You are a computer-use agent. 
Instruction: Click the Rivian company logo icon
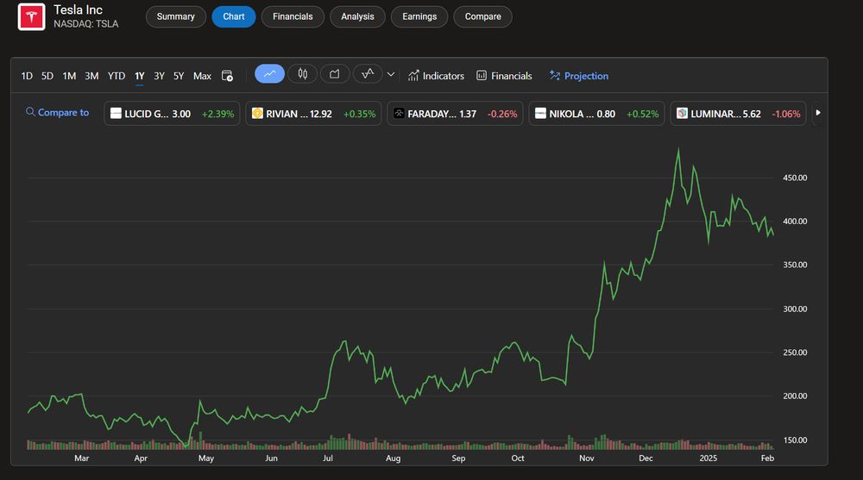(257, 113)
